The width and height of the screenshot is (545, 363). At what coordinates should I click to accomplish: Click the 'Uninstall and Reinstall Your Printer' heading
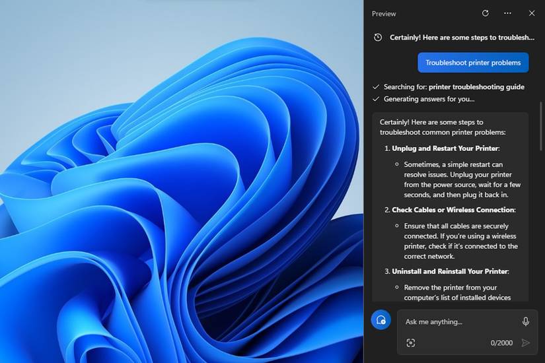pyautogui.click(x=450, y=271)
